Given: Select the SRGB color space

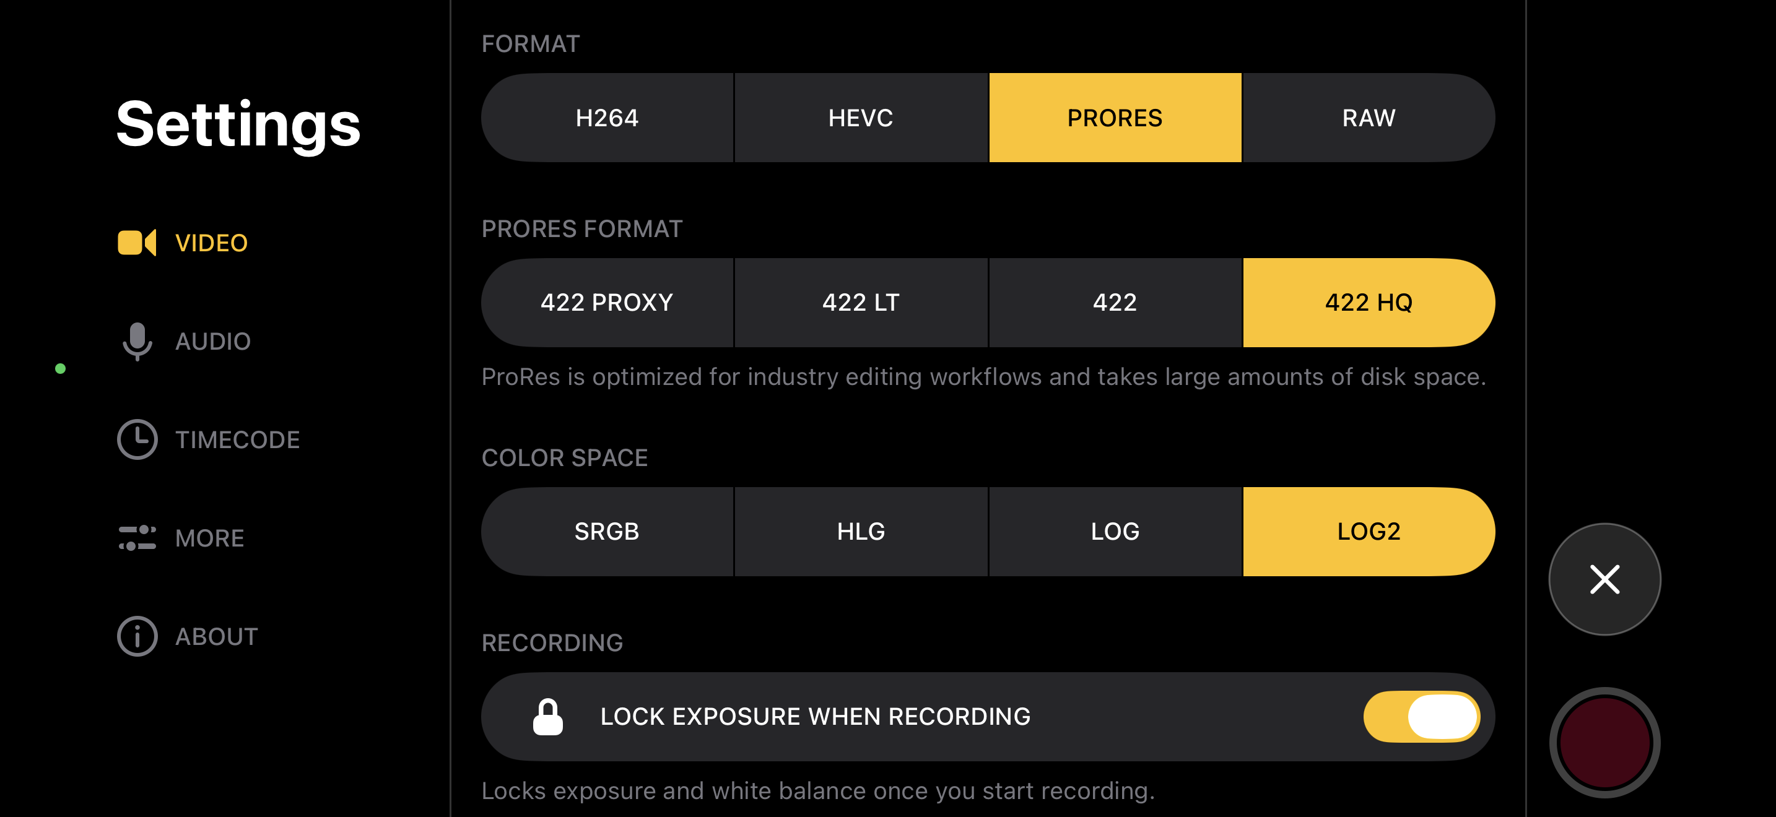Looking at the screenshot, I should click(x=607, y=531).
